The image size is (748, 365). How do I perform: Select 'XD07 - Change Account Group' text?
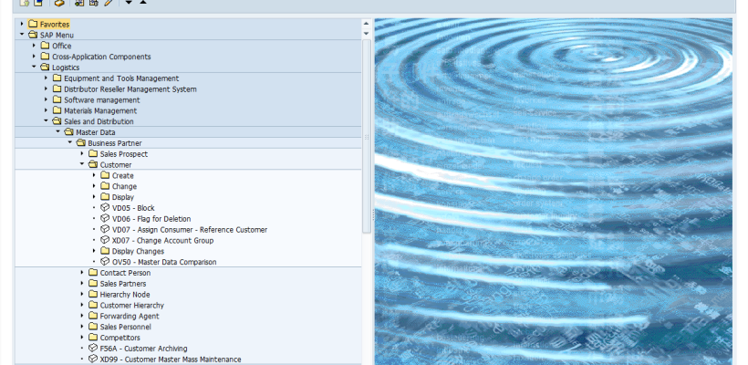[x=162, y=241]
